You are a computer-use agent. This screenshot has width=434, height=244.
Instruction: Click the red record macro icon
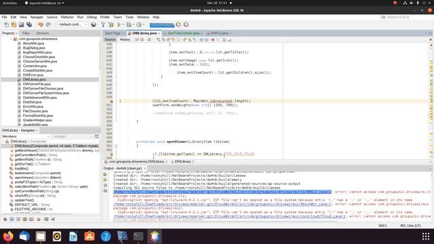(x=213, y=40)
